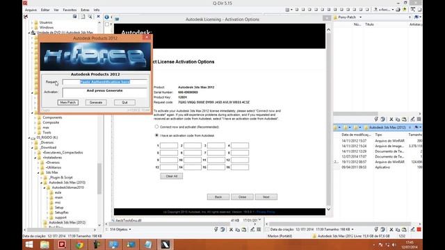Collapse the _Download folder node
This screenshot has height=250, width=445.
pos(33,148)
